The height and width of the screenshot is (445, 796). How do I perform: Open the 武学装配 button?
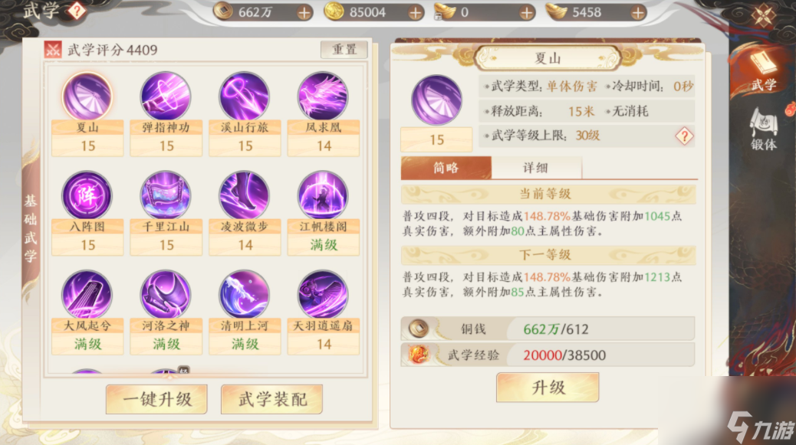click(x=272, y=399)
